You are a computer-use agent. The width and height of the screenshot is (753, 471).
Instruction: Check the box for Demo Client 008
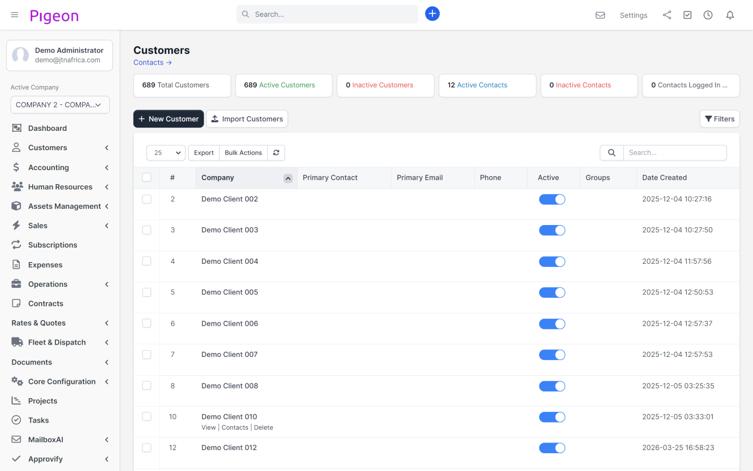point(147,385)
